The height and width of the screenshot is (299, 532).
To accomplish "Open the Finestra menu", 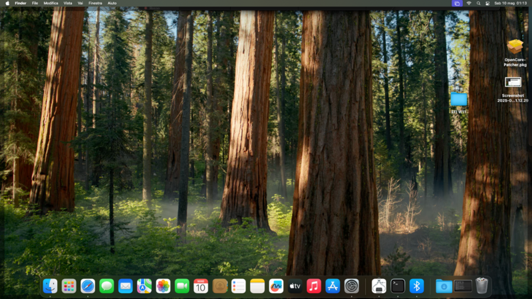I will click(95, 3).
